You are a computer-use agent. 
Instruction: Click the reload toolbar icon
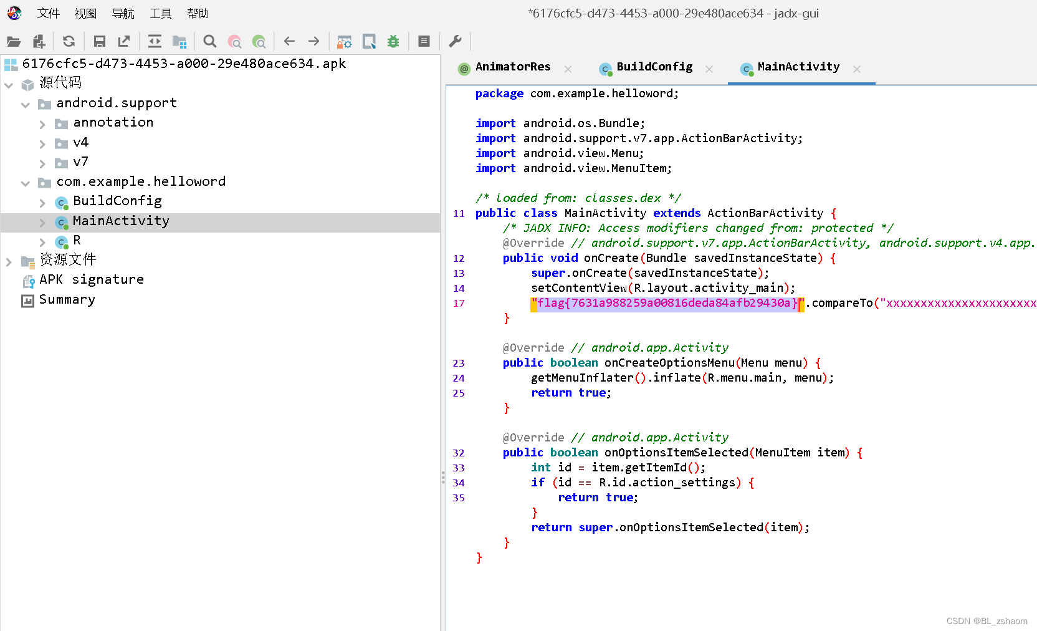click(69, 41)
